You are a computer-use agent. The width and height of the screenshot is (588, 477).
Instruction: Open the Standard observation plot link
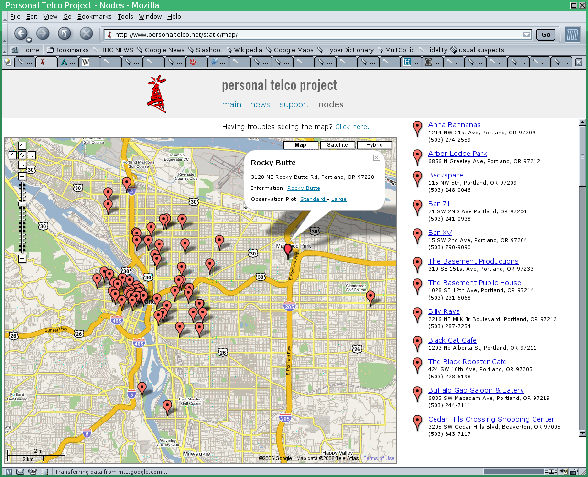coord(313,199)
